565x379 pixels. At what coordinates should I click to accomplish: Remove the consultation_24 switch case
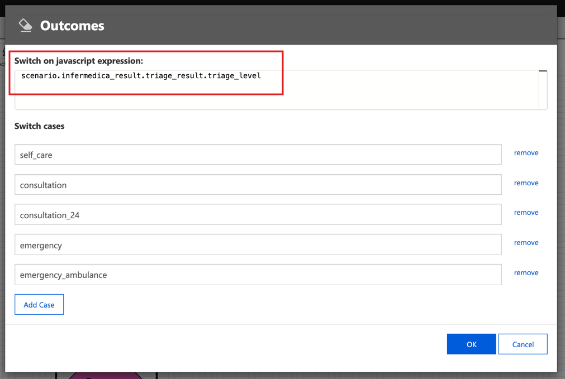click(x=526, y=213)
